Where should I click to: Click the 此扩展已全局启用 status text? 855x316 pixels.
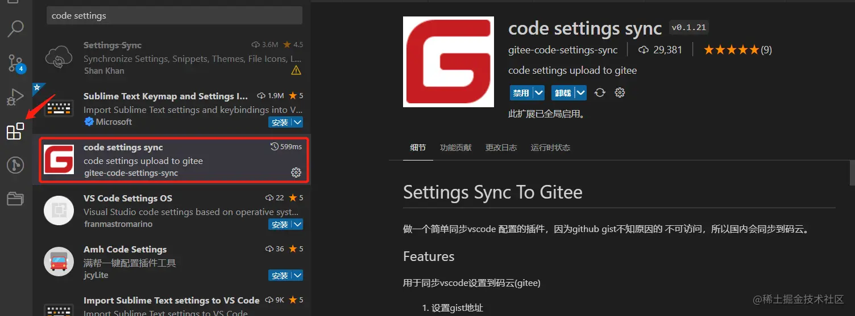coord(546,114)
